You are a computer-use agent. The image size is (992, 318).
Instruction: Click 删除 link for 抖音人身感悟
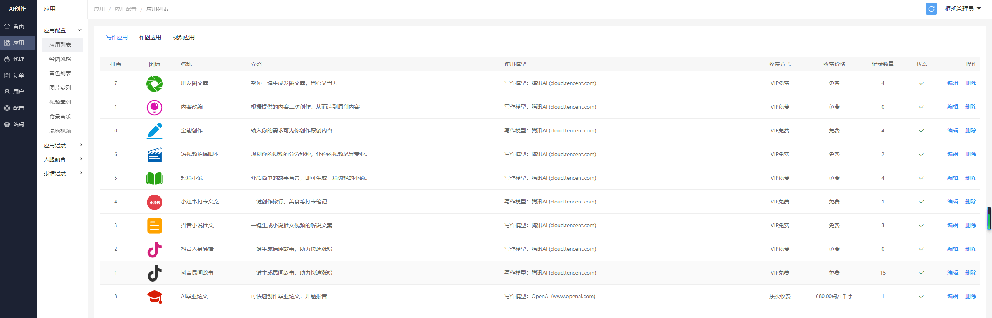(x=970, y=249)
